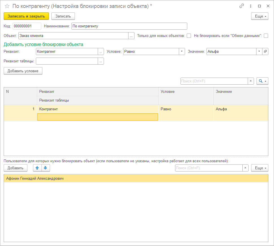274x246 pixels.
Task: Clear the conditions table search field
Action: coord(251,81)
